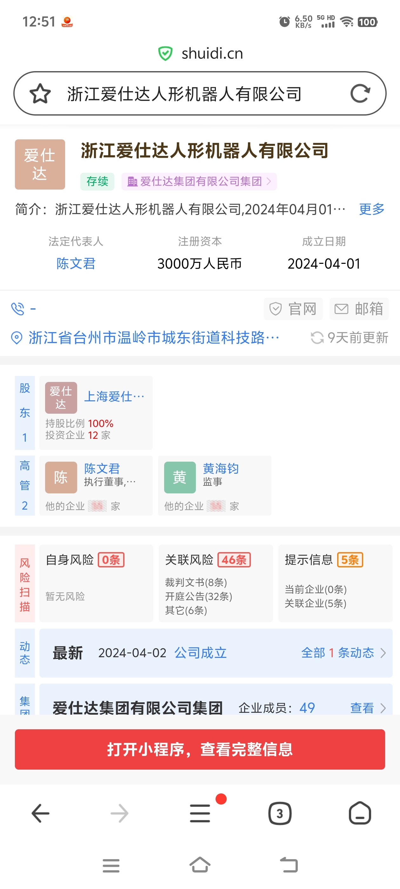Open 关联风险 46条 card
Image resolution: width=400 pixels, height=889 pixels.
coord(216,584)
